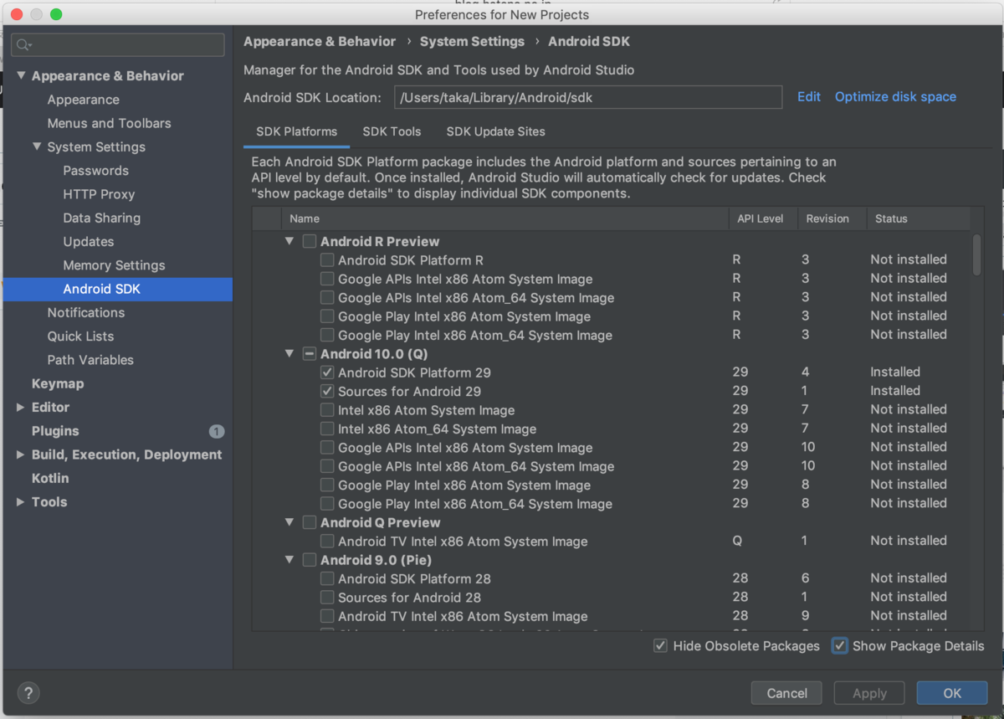Image resolution: width=1004 pixels, height=719 pixels.
Task: Check Google APIs Intel x86 Atom System Image 29
Action: click(327, 448)
